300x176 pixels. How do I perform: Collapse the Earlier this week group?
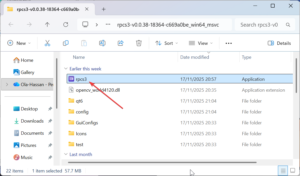(x=66, y=69)
